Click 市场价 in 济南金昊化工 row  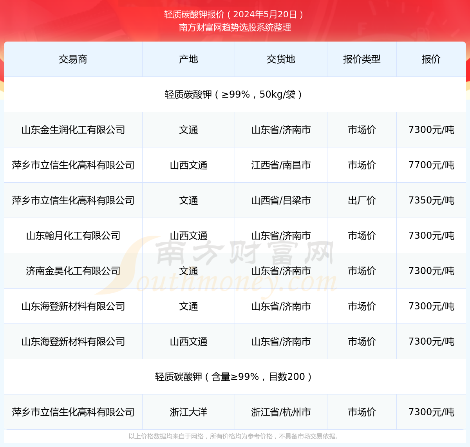coord(362,271)
